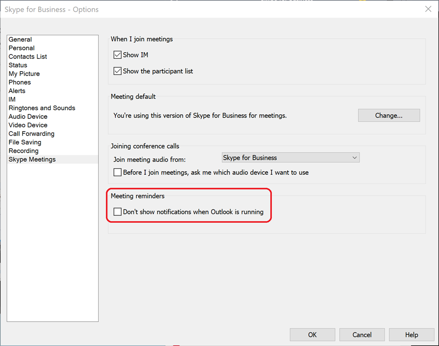Select General in the options list

pyautogui.click(x=20, y=40)
